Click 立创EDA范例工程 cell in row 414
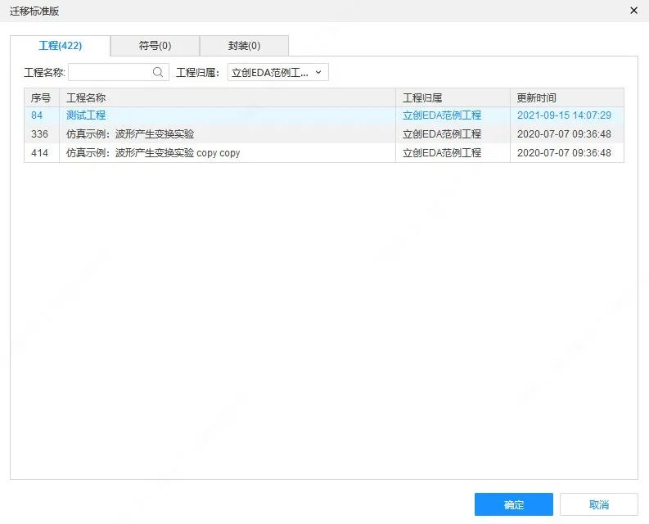Image resolution: width=649 pixels, height=524 pixels. coord(442,153)
